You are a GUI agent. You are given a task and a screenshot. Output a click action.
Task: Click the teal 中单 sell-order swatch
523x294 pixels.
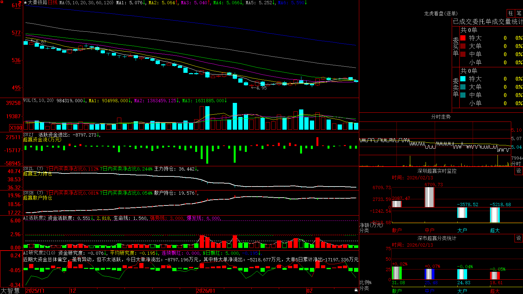pos(463,95)
